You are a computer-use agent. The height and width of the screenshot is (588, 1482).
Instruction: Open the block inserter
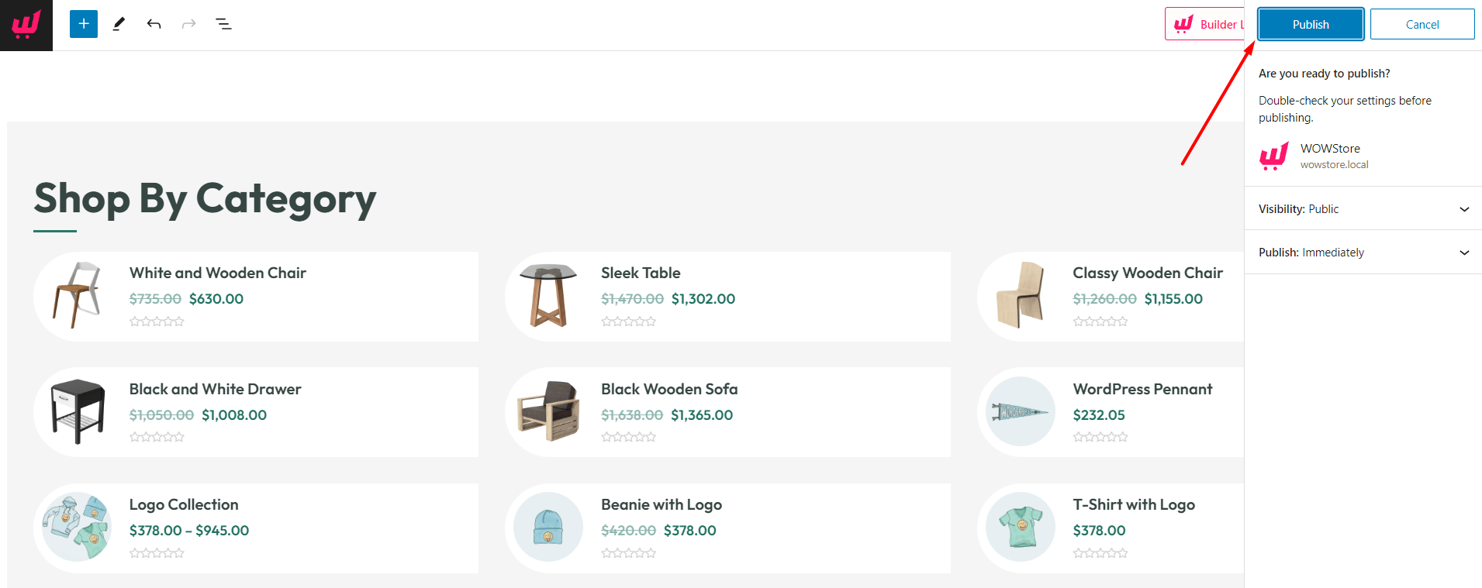[x=83, y=24]
